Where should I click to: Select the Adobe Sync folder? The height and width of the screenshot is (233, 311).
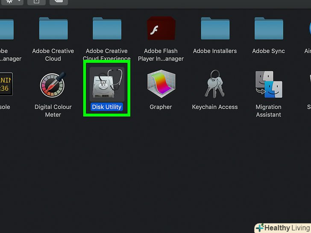pyautogui.click(x=269, y=28)
